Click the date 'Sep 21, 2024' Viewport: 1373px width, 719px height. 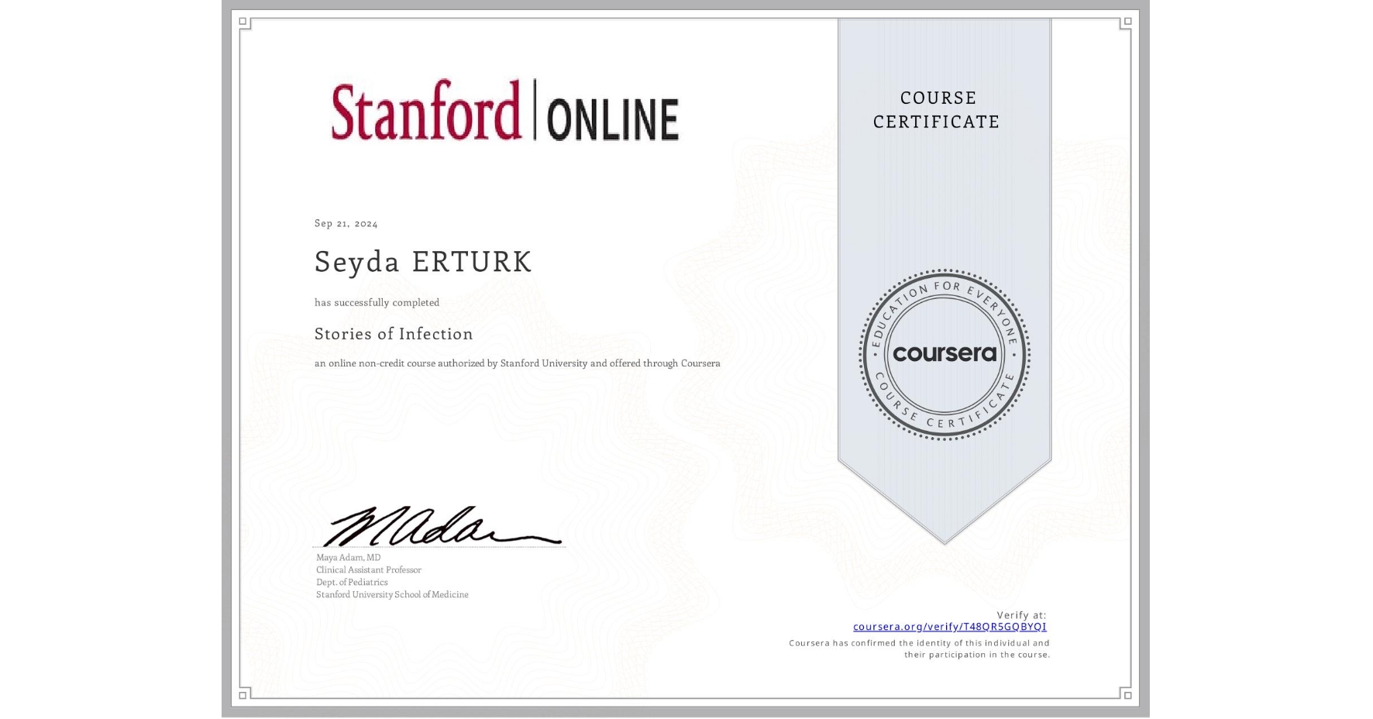tap(346, 223)
